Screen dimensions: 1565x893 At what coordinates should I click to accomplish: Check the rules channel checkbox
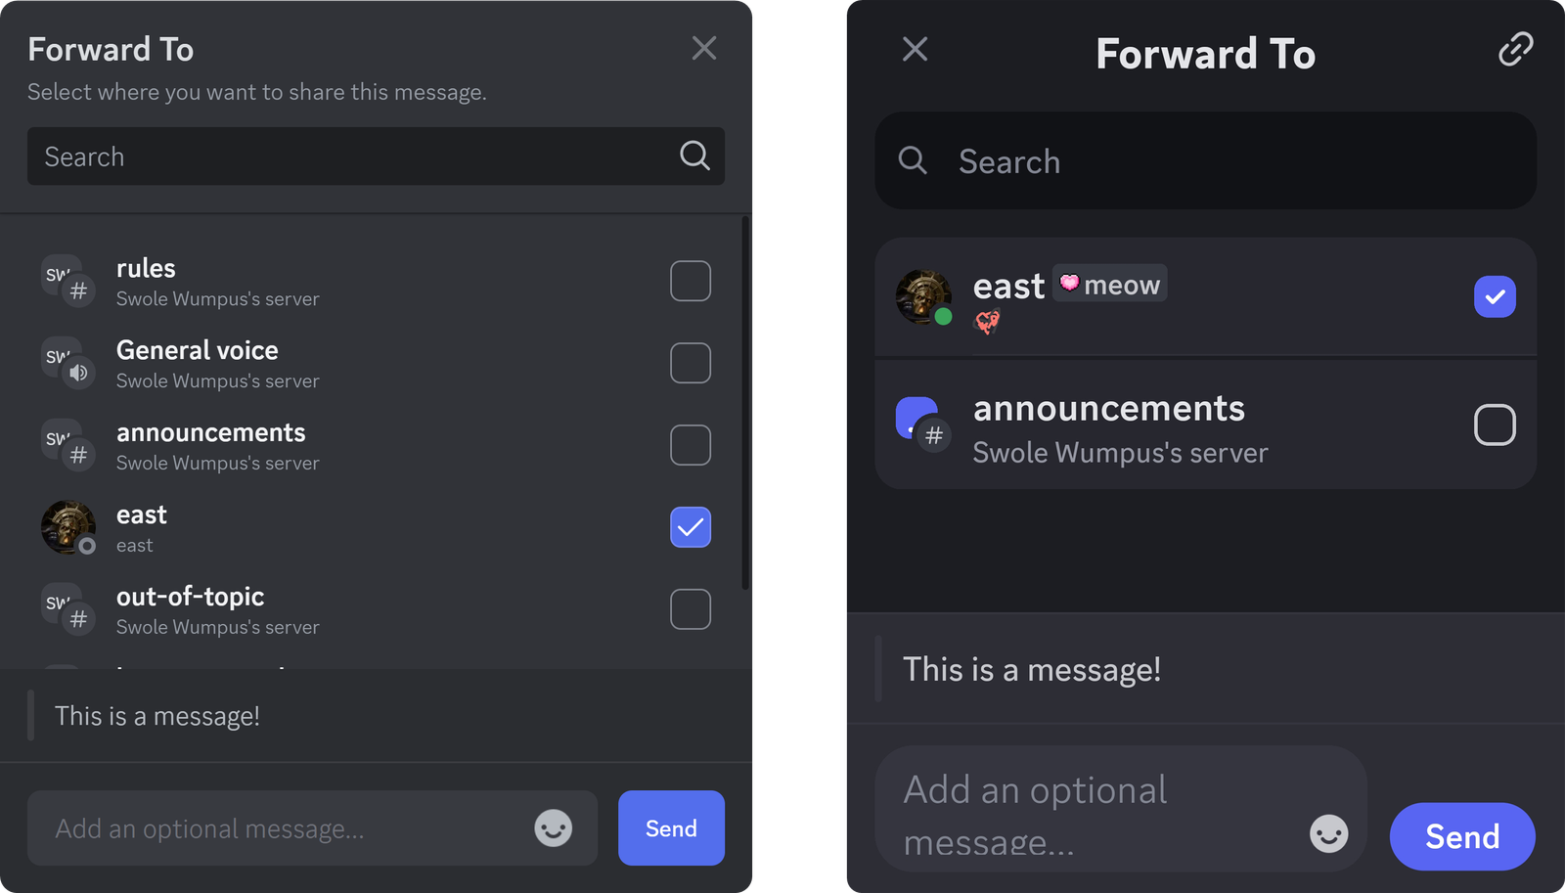(691, 281)
